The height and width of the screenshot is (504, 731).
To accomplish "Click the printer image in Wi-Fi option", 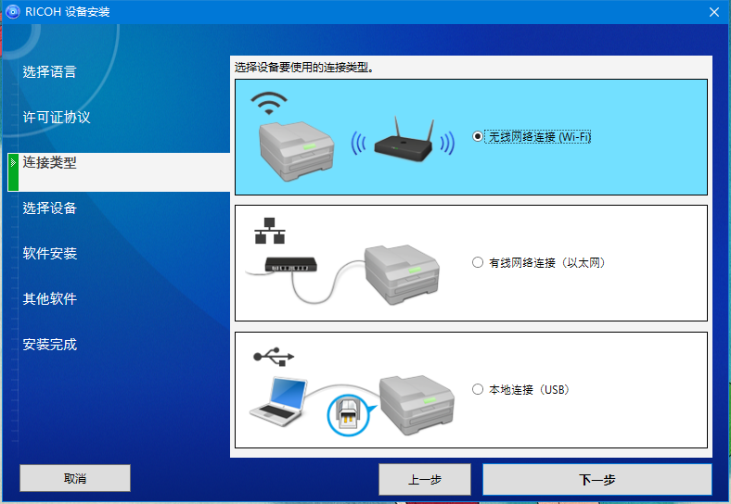I will [x=297, y=150].
